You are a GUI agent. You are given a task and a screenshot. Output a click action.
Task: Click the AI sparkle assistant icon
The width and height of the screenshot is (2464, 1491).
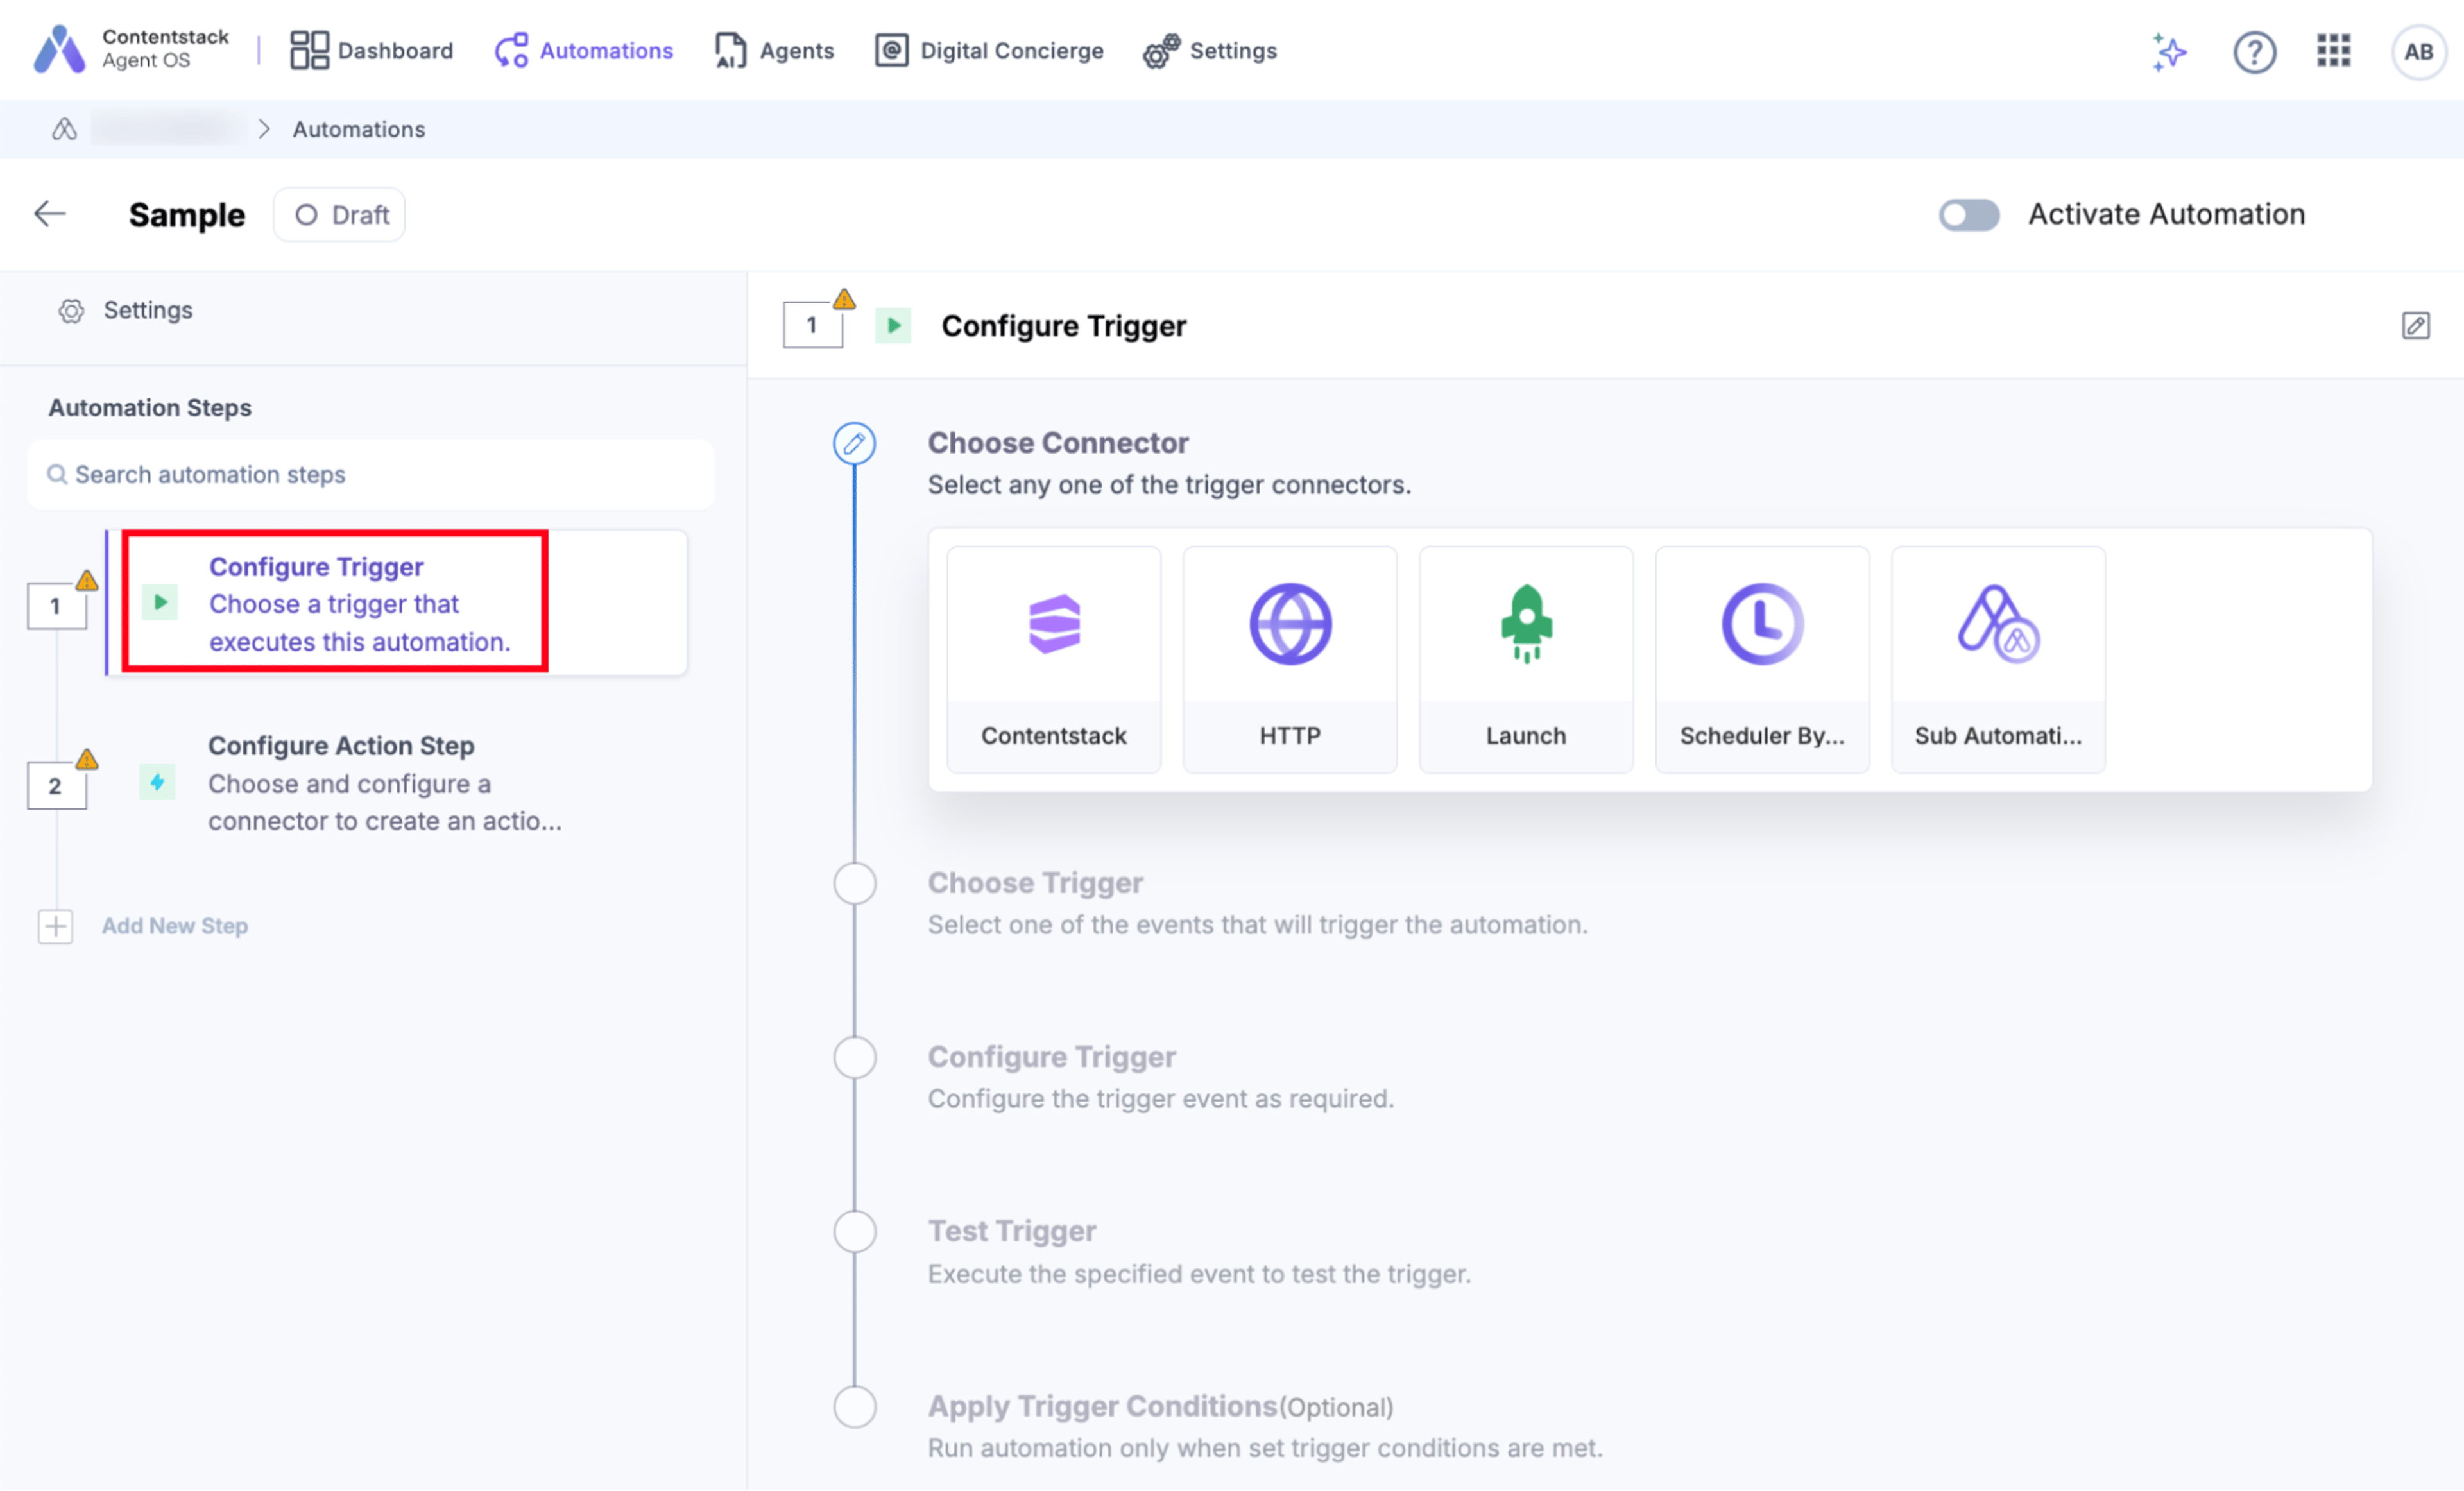[x=2169, y=51]
